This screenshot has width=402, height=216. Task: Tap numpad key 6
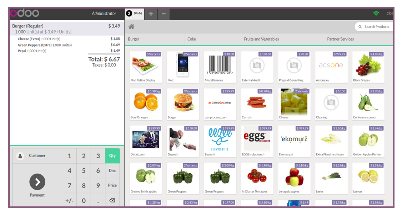click(x=98, y=171)
